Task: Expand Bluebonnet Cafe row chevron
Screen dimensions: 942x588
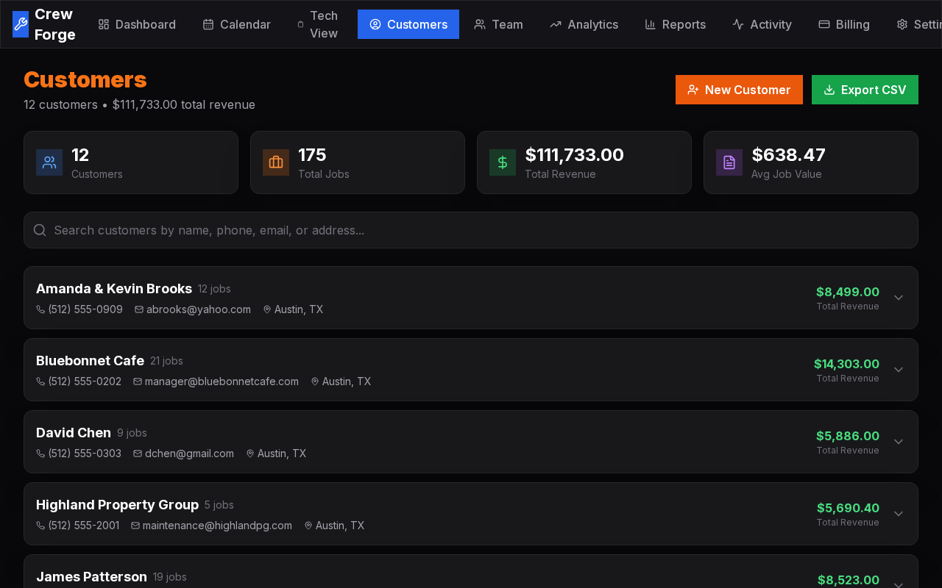Action: coord(899,370)
